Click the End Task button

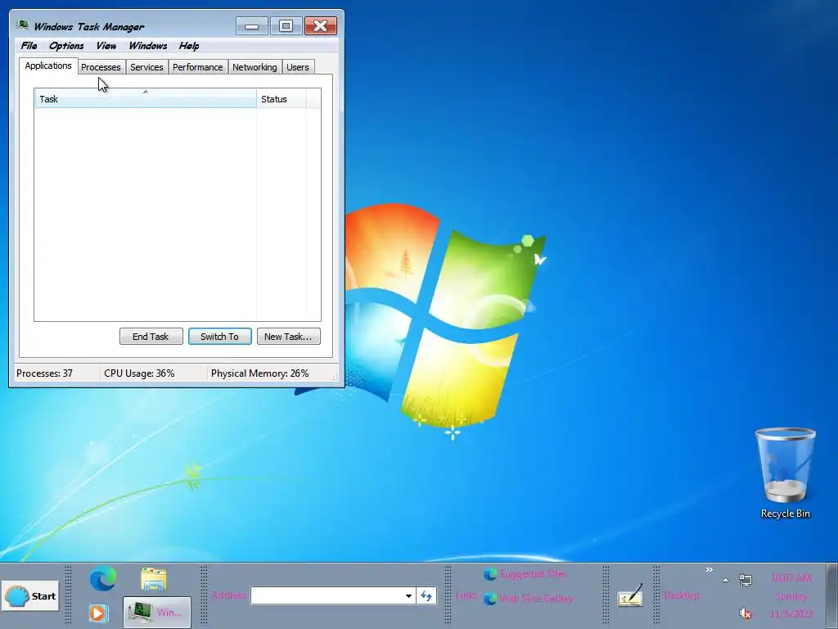[x=151, y=337]
